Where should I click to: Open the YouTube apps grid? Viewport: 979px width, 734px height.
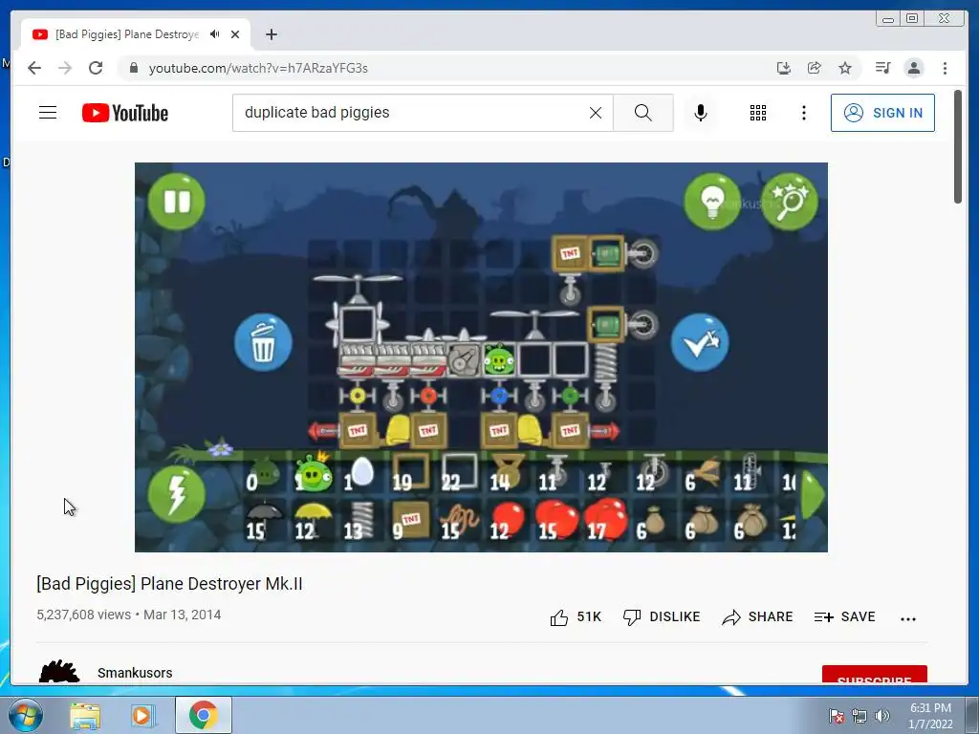[x=758, y=113]
